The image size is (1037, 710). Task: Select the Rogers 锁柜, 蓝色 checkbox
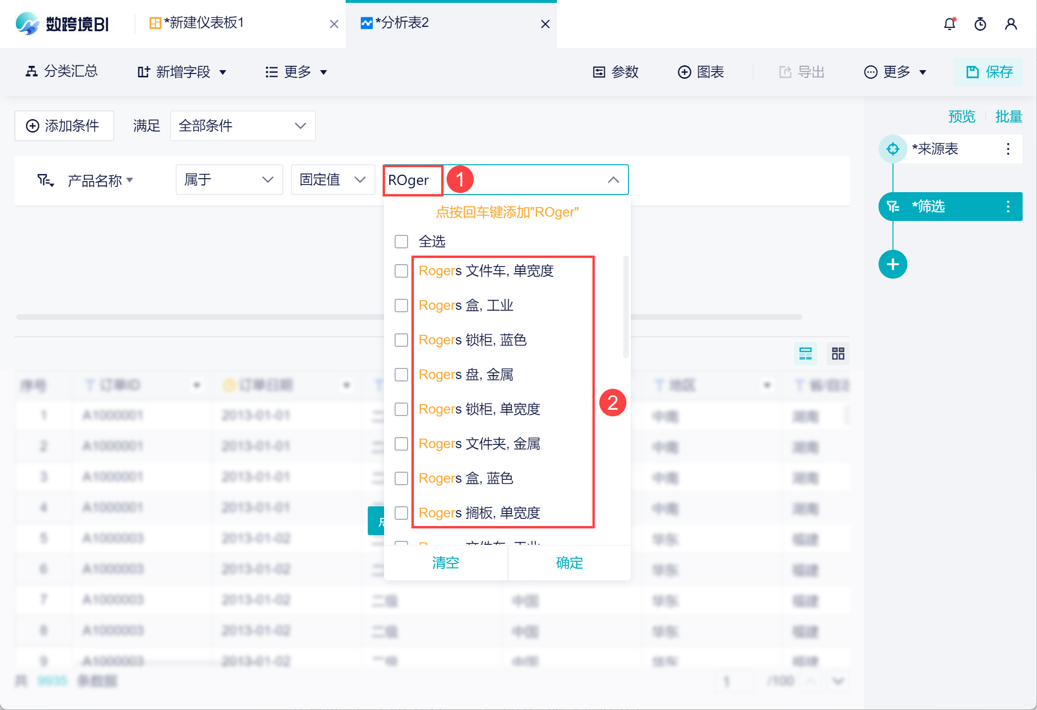(x=401, y=340)
